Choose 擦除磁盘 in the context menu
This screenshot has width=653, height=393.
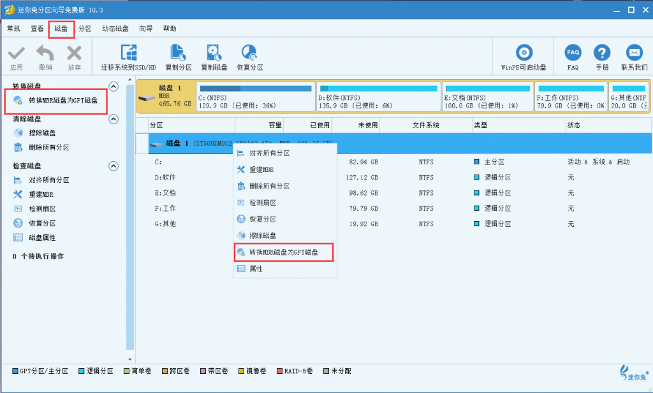point(285,236)
